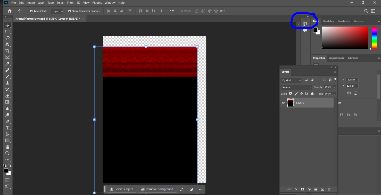This screenshot has height=195, width=381.
Task: Click the Select subject button
Action: coord(122,189)
